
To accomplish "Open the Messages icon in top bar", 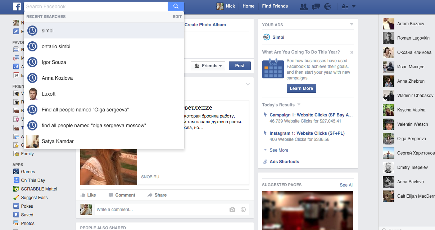I will point(316,6).
